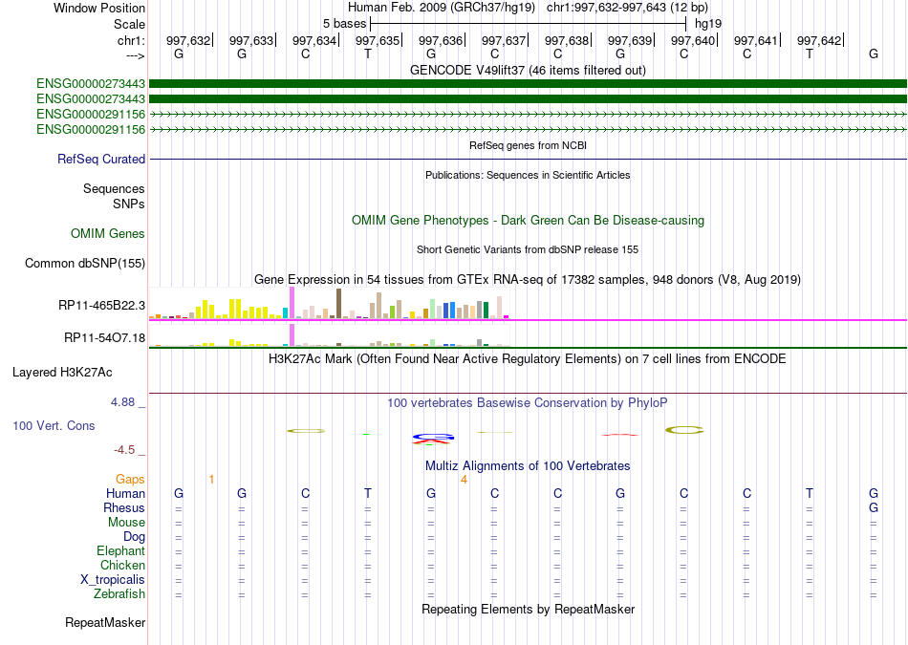Click the Window Position label
This screenshot has height=645, width=908.
click(x=99, y=8)
